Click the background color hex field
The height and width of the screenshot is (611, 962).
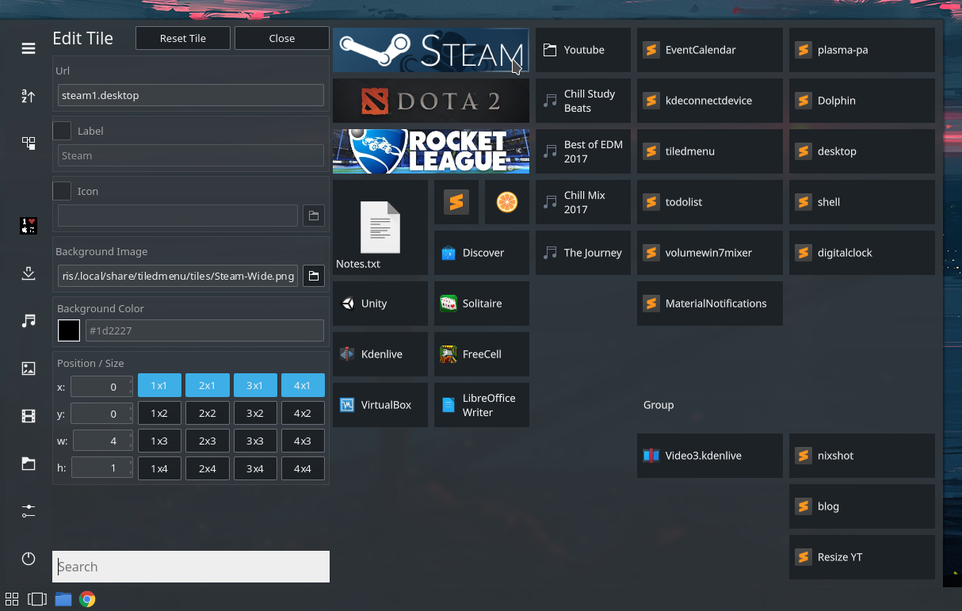[x=204, y=330]
